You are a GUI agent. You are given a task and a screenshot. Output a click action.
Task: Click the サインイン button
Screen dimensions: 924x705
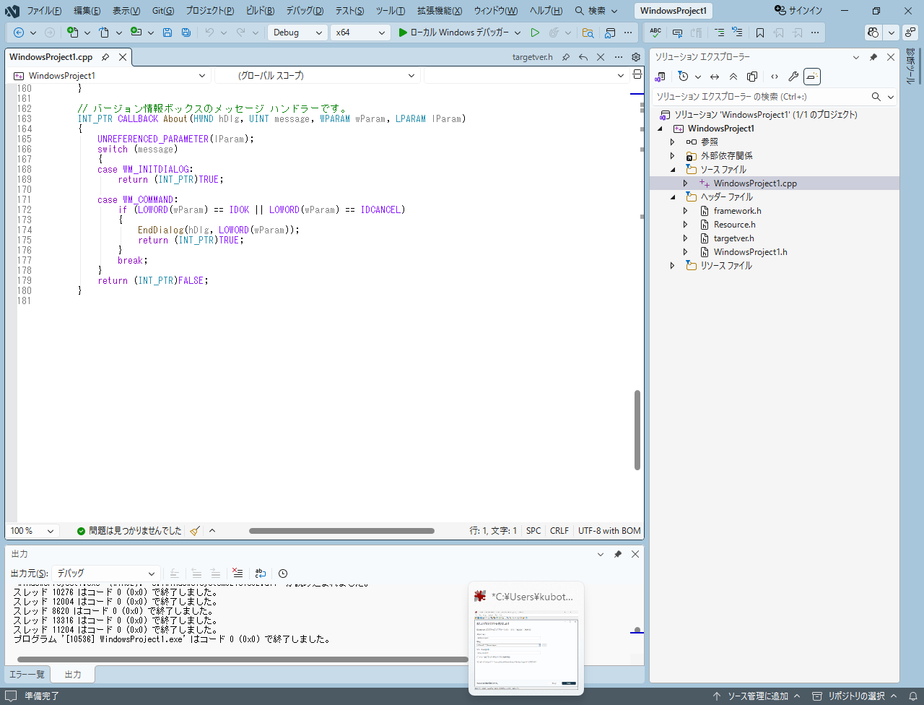[x=798, y=11]
